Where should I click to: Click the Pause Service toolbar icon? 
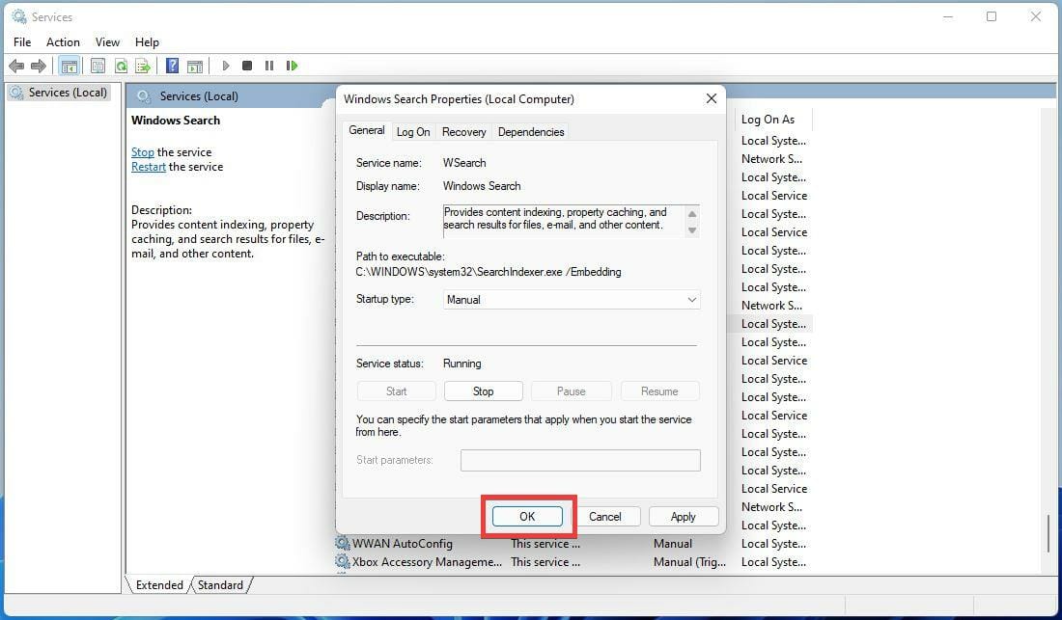coord(269,66)
